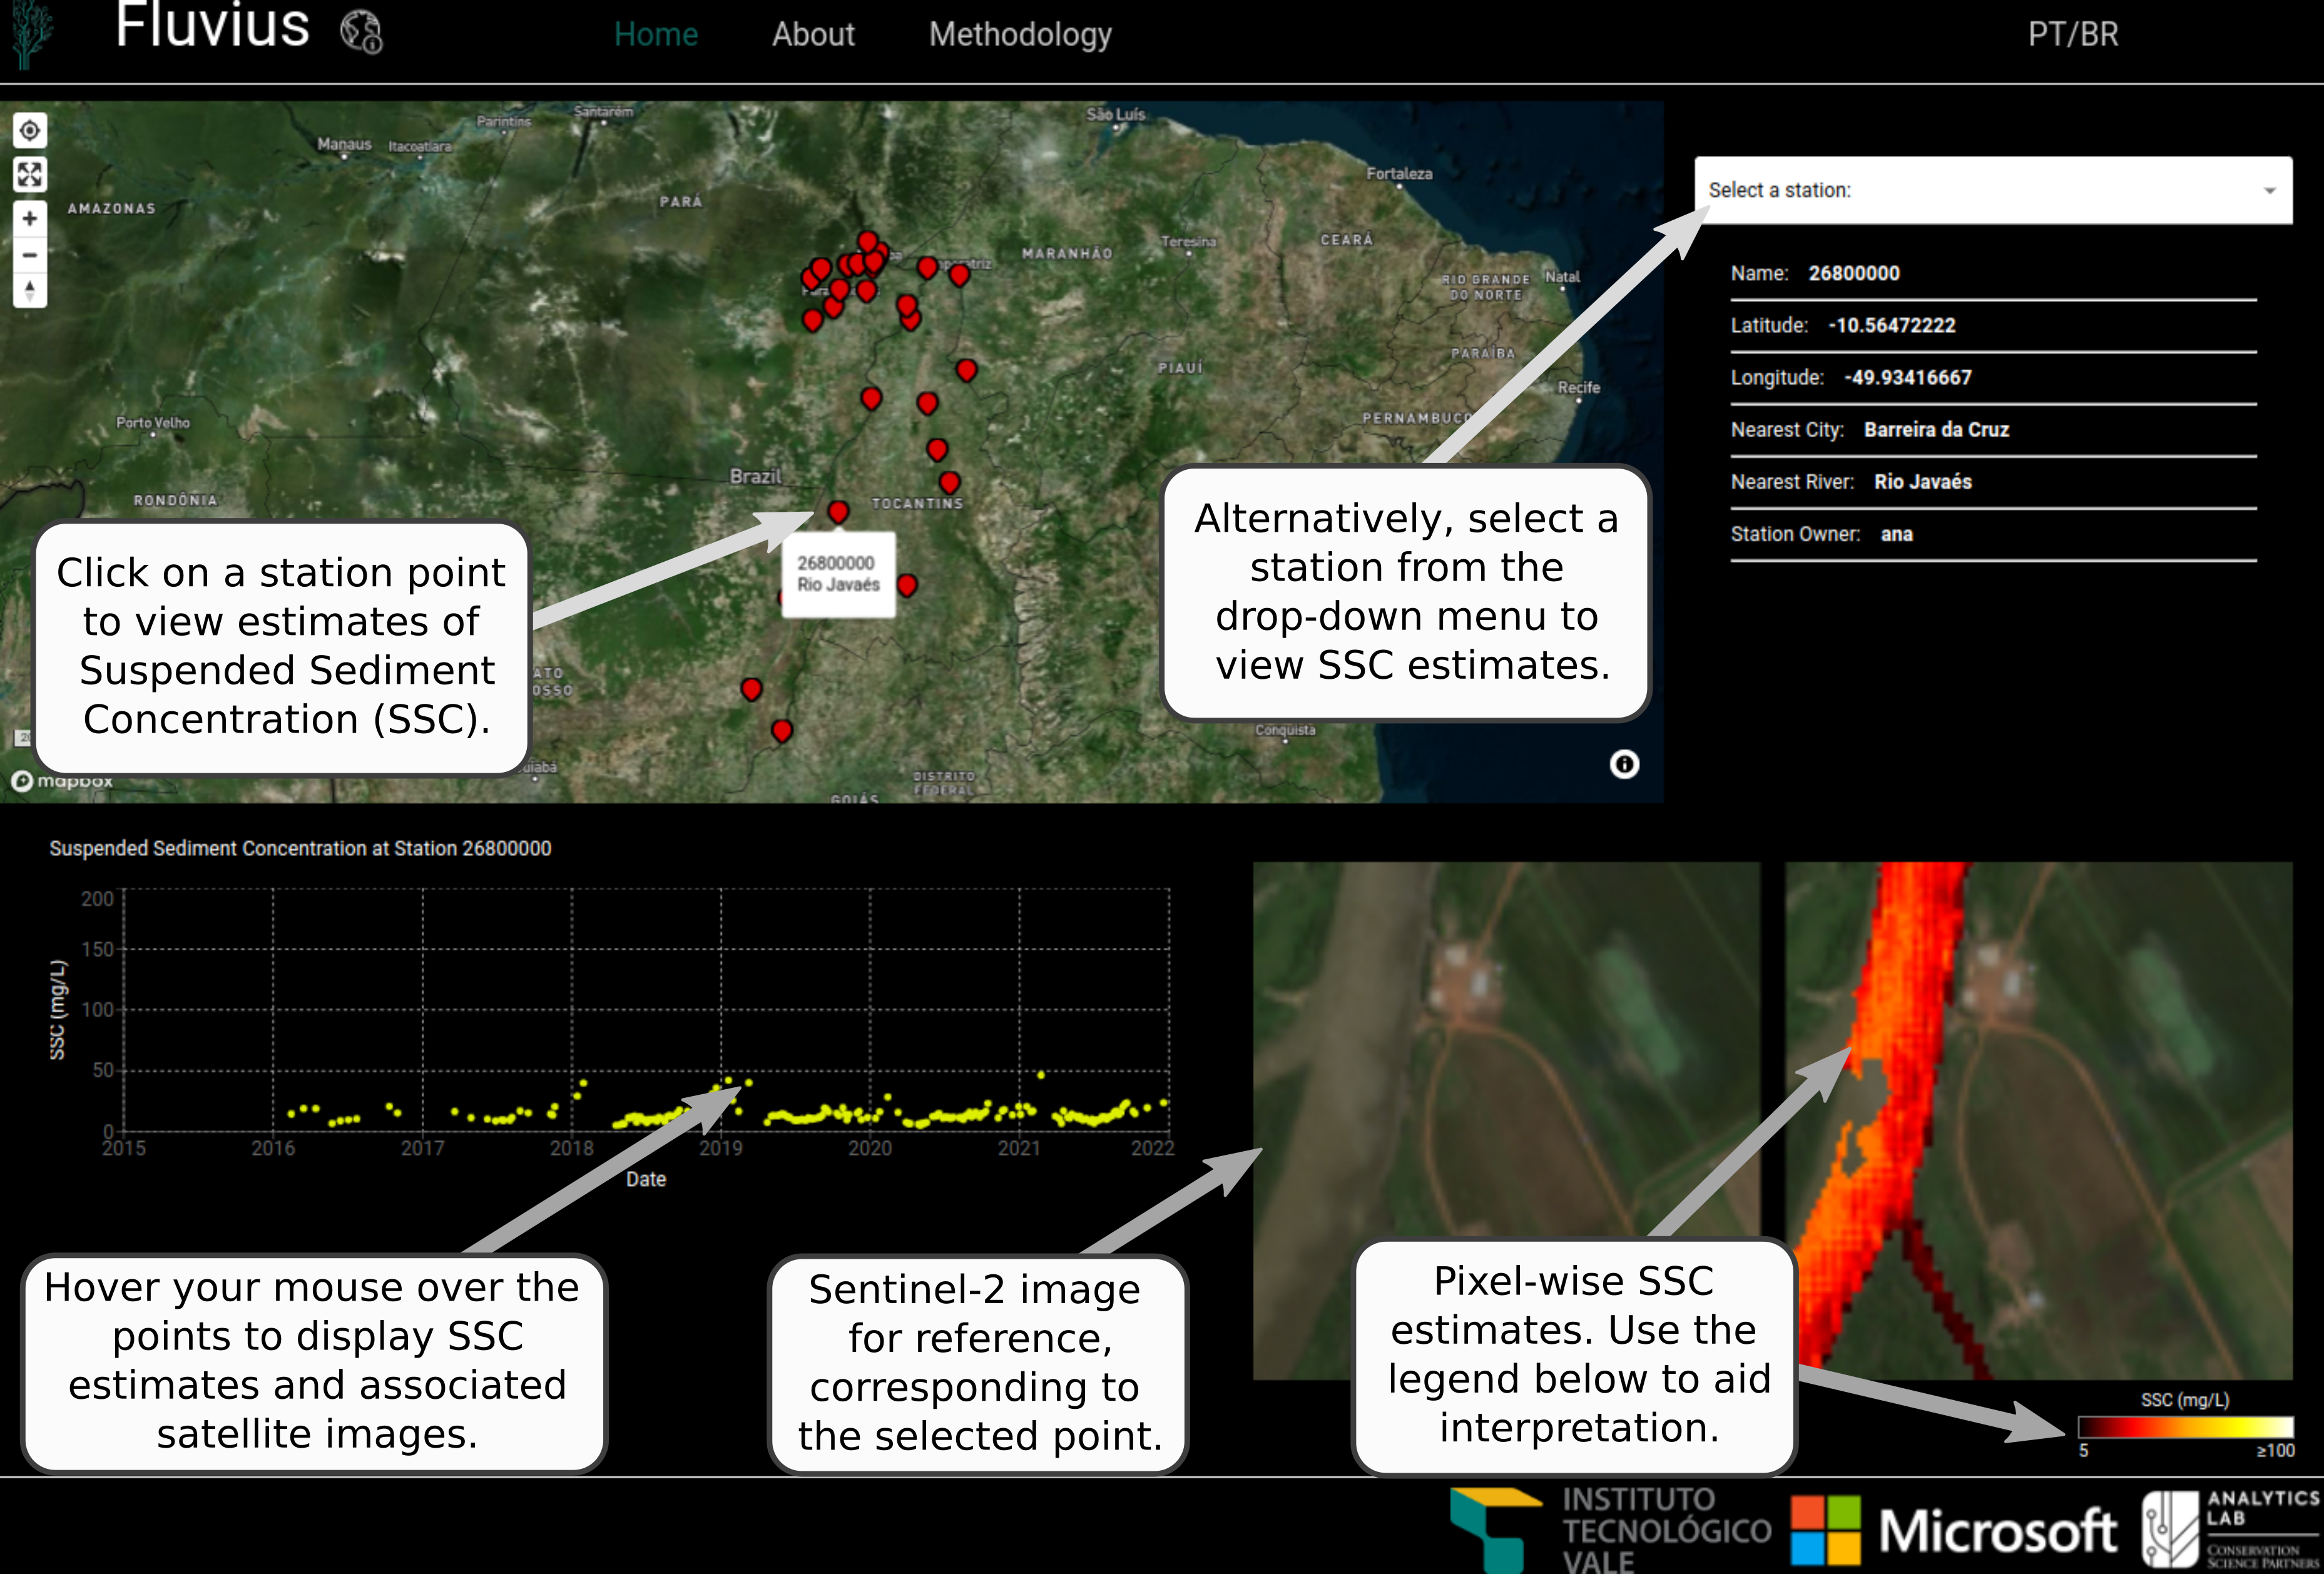Image resolution: width=2324 pixels, height=1574 pixels.
Task: Click the Microsoft logo link
Action: point(1953,1530)
